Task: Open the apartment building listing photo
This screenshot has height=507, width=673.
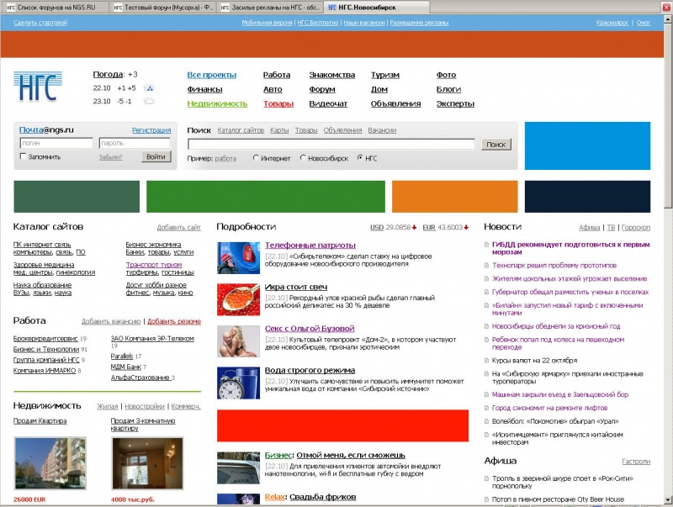Action: click(x=39, y=462)
